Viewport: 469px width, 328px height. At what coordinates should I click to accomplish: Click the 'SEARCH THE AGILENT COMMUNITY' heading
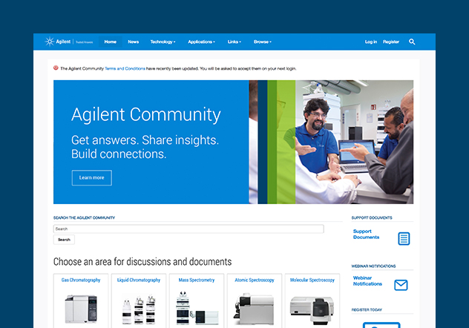(x=84, y=217)
